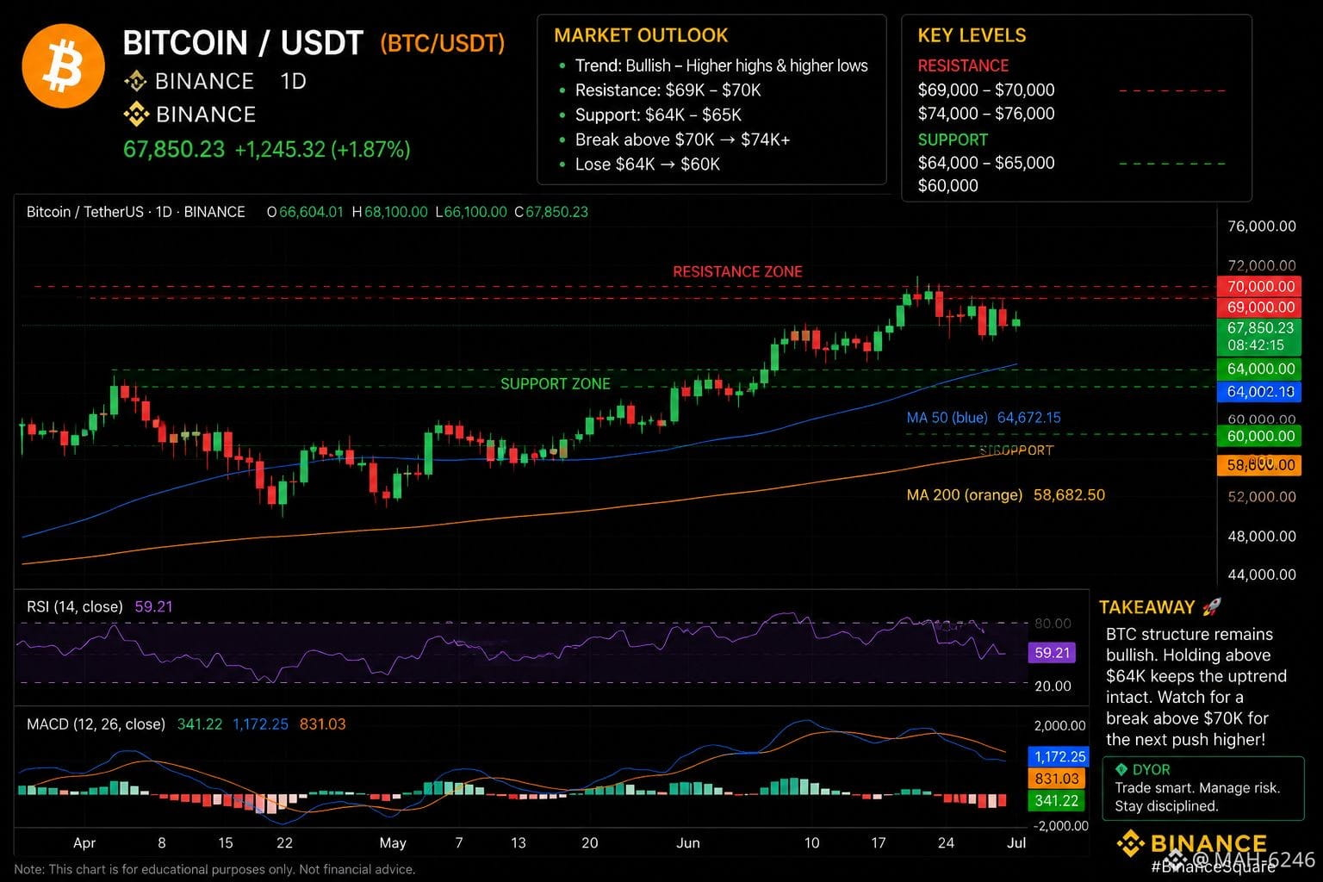Click the MARKET OUTLOOK heading
The image size is (1323, 882).
641,35
